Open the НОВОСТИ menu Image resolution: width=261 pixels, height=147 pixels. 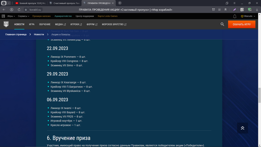pyautogui.click(x=19, y=24)
